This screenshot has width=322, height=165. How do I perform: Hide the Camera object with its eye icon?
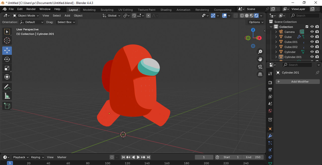pyautogui.click(x=312, y=32)
